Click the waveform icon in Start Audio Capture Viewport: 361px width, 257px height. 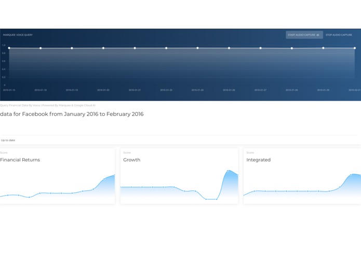(318, 35)
